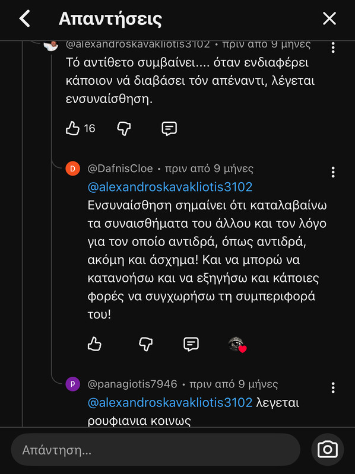Image resolution: width=355 pixels, height=474 pixels.
Task: Like the @DafnisCloe comment
Action: (x=94, y=344)
